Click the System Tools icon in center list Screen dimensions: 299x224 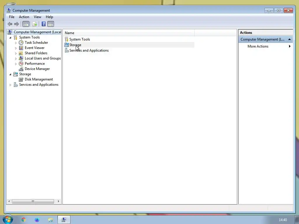[66, 39]
